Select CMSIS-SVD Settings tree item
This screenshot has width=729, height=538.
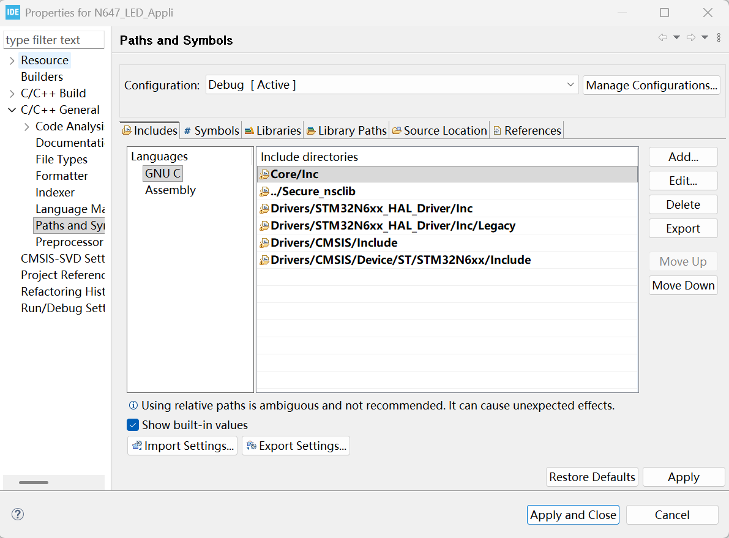click(x=63, y=258)
